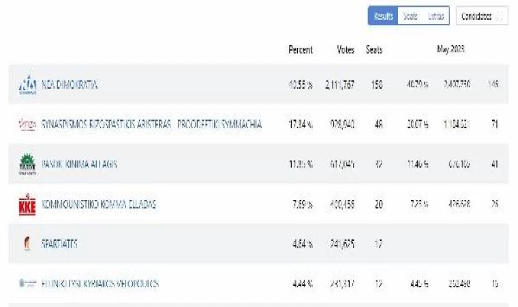Click the PASOK green sun logo
Screen dimensions: 518x307
[x=27, y=164]
